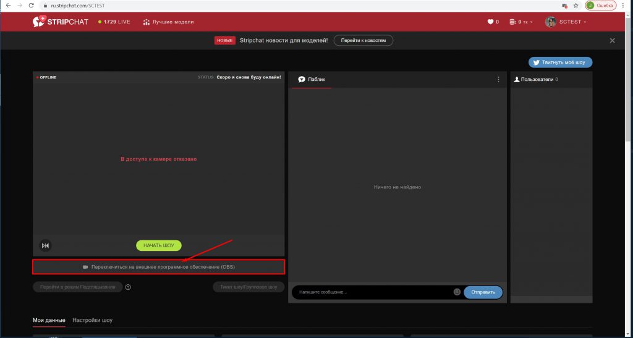The image size is (633, 338).
Task: Click Твитнуть моё шоу button
Action: coord(560,62)
